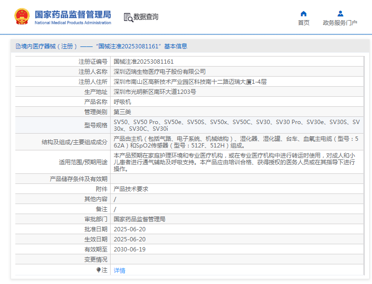
Task: Click the registrant name 深圳迈瑞生物医疗 cell
Action: (159, 72)
